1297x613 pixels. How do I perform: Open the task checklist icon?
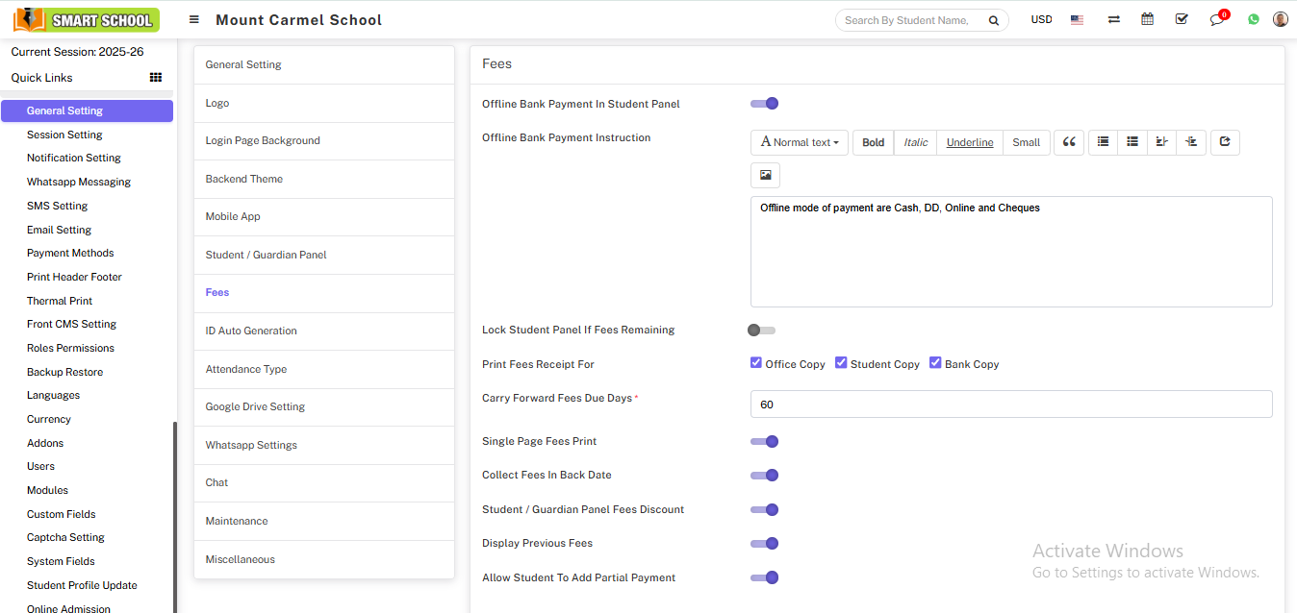pyautogui.click(x=1182, y=19)
